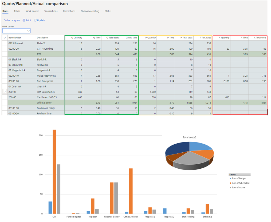Viewport: 271px width, 222px height.
Task: Open the Transactions tab
Action: pos(51,11)
